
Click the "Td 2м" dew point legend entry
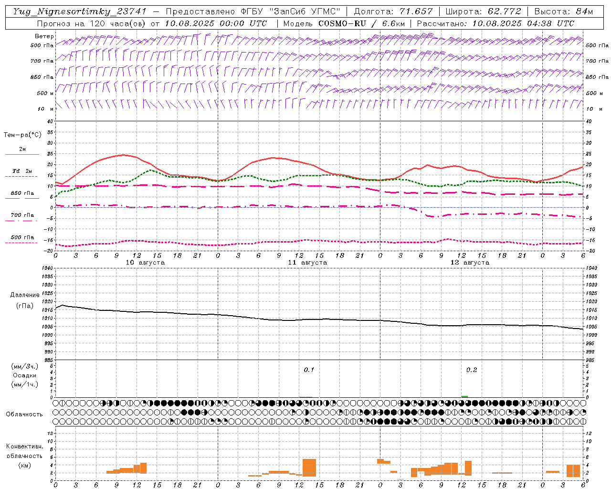(22, 171)
